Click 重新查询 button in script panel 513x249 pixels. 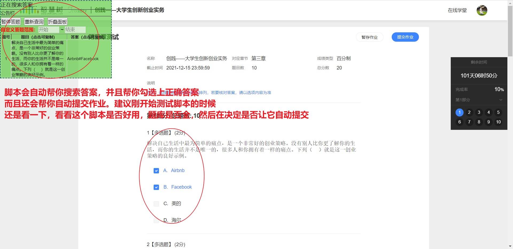click(x=34, y=22)
